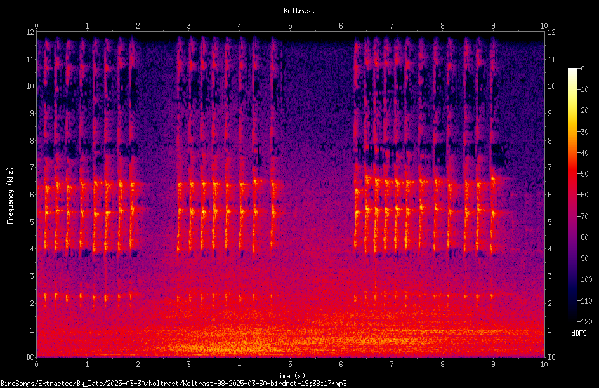Click "3" on the right frequency axis
This screenshot has height=388, width=599.
point(550,276)
